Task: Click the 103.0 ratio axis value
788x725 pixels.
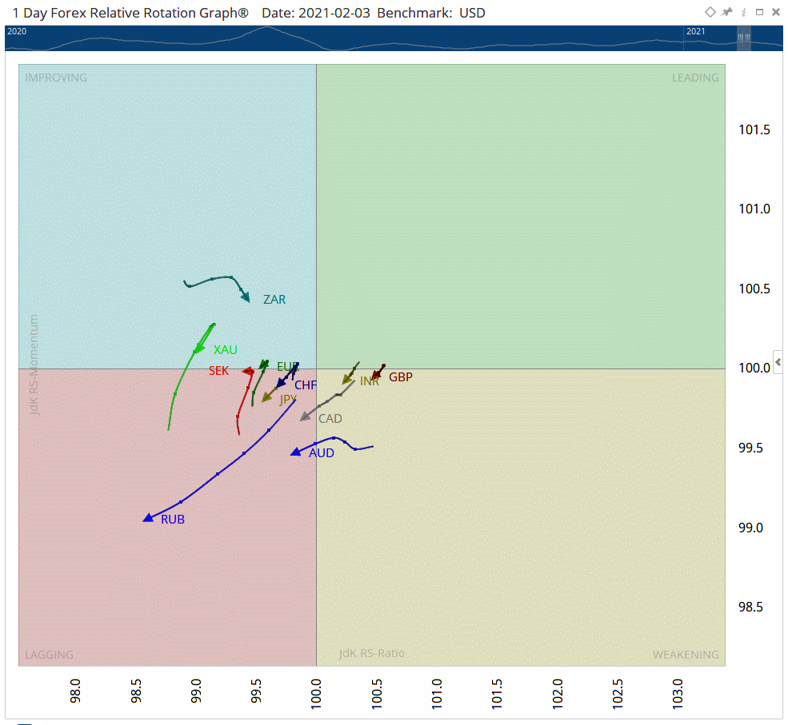Action: tap(678, 693)
